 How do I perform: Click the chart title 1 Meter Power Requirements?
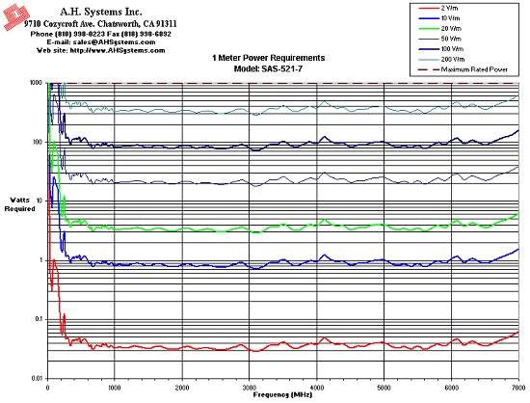pyautogui.click(x=269, y=58)
